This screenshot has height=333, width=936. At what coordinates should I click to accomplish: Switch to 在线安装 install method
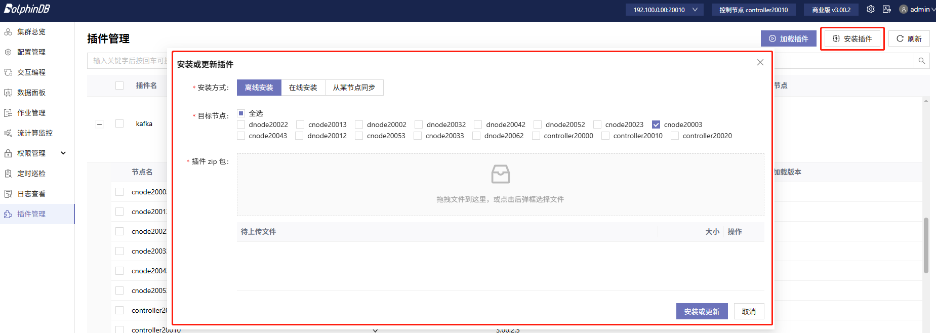pyautogui.click(x=303, y=88)
